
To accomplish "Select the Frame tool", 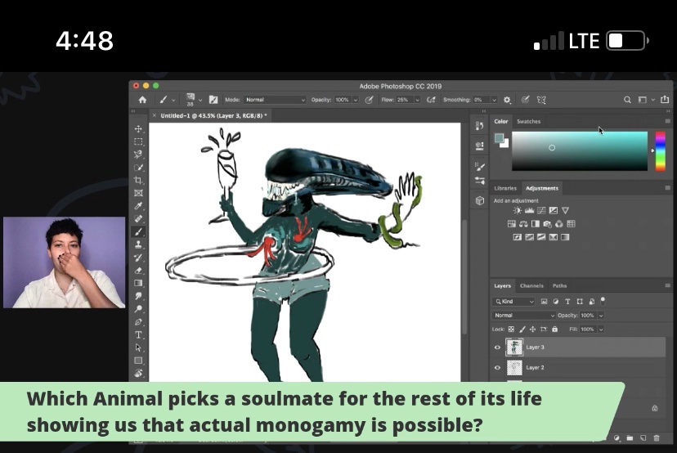I will [x=138, y=193].
